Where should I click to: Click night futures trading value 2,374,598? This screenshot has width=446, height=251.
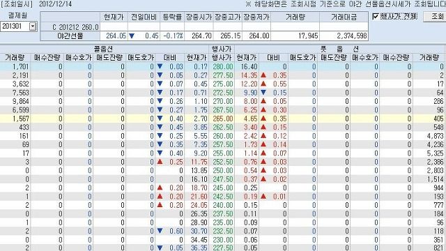pyautogui.click(x=344, y=36)
